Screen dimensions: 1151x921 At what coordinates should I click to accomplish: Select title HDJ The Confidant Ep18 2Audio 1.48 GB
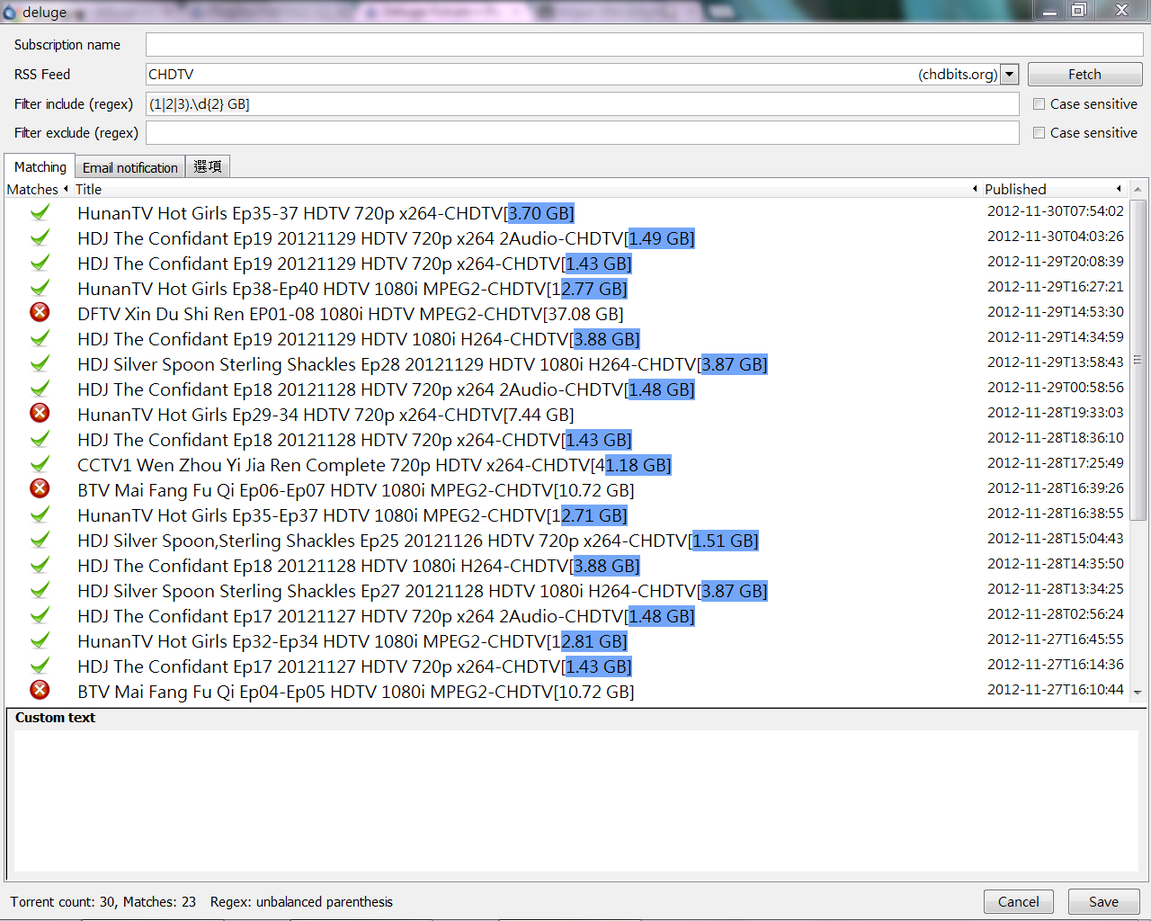click(386, 389)
